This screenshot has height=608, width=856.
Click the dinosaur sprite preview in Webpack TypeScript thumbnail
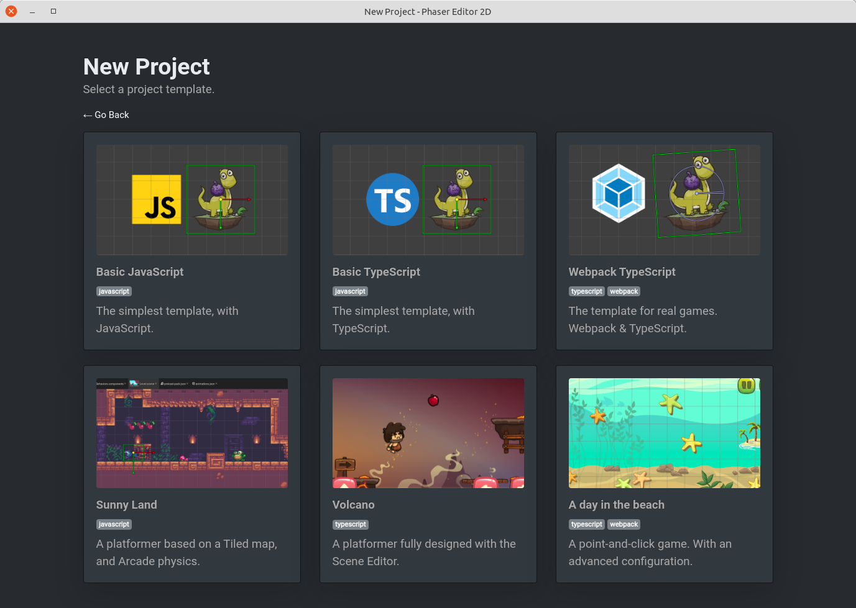click(x=696, y=193)
